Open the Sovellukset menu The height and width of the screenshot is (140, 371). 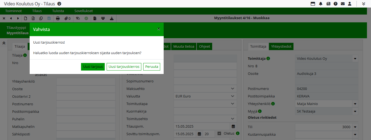click(83, 11)
